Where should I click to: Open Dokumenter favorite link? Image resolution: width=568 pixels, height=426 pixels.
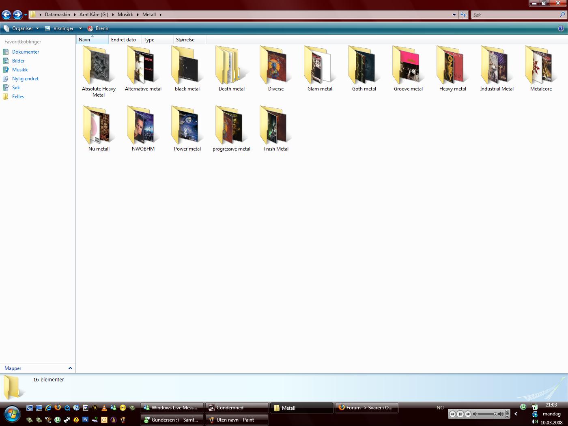pyautogui.click(x=26, y=52)
